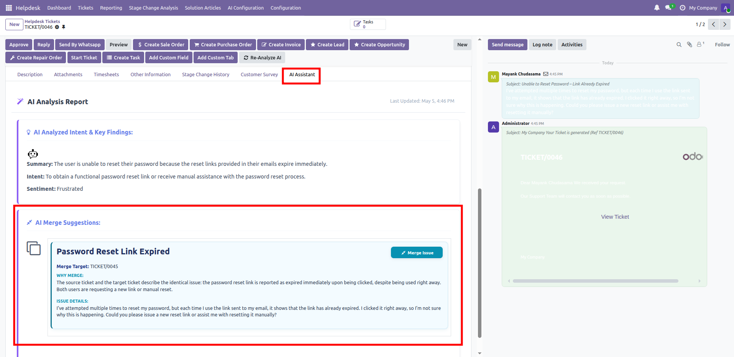Click Create Lead
Image resolution: width=734 pixels, height=357 pixels.
click(327, 44)
